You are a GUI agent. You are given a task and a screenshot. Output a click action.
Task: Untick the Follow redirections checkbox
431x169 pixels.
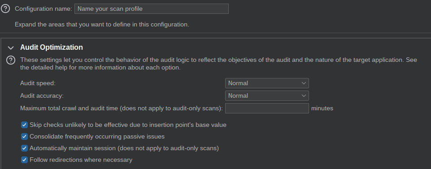(25, 160)
